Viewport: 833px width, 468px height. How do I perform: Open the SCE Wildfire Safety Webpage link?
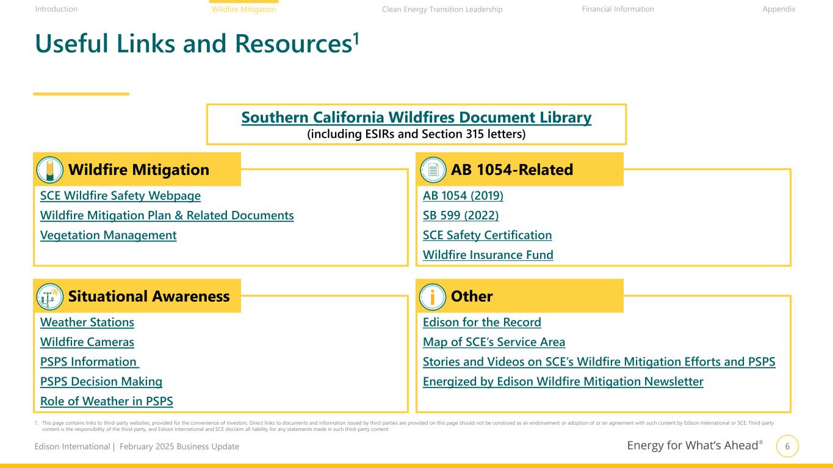120,196
